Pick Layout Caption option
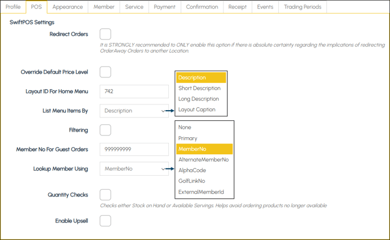Image resolution: width=390 pixels, height=240 pixels. (x=197, y=110)
